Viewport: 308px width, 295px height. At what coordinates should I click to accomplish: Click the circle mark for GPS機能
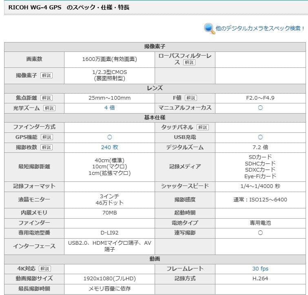tap(110, 137)
